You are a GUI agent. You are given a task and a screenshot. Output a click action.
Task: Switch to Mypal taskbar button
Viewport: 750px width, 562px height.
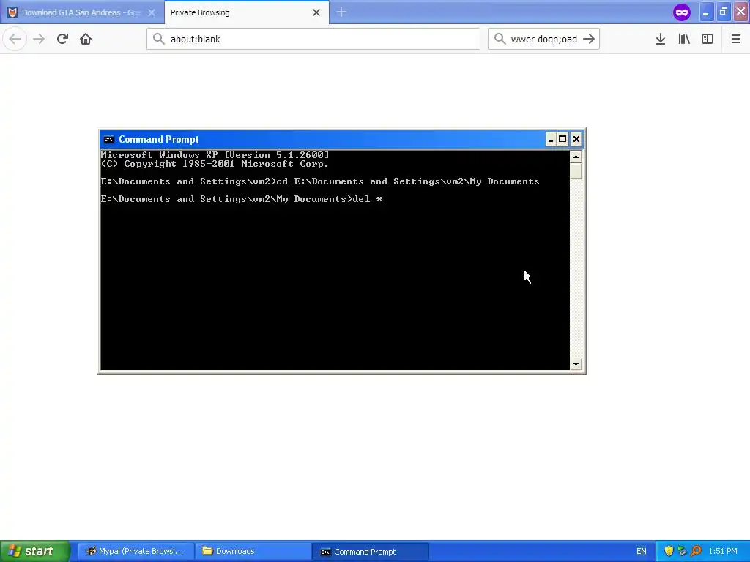135,551
